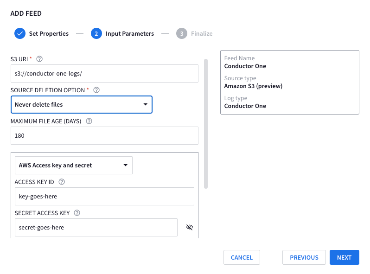Click the step 2 circle icon
Image resolution: width=370 pixels, height=274 pixels.
point(96,33)
